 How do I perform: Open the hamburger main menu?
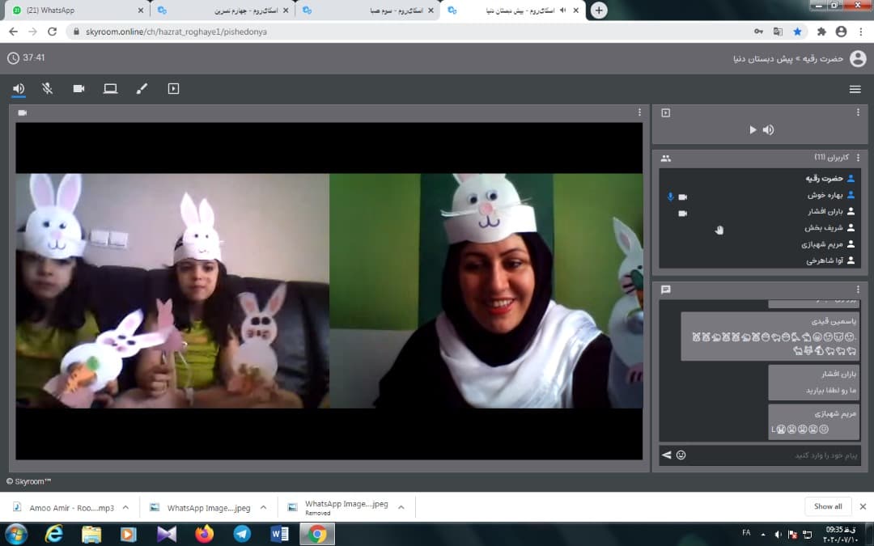[855, 89]
